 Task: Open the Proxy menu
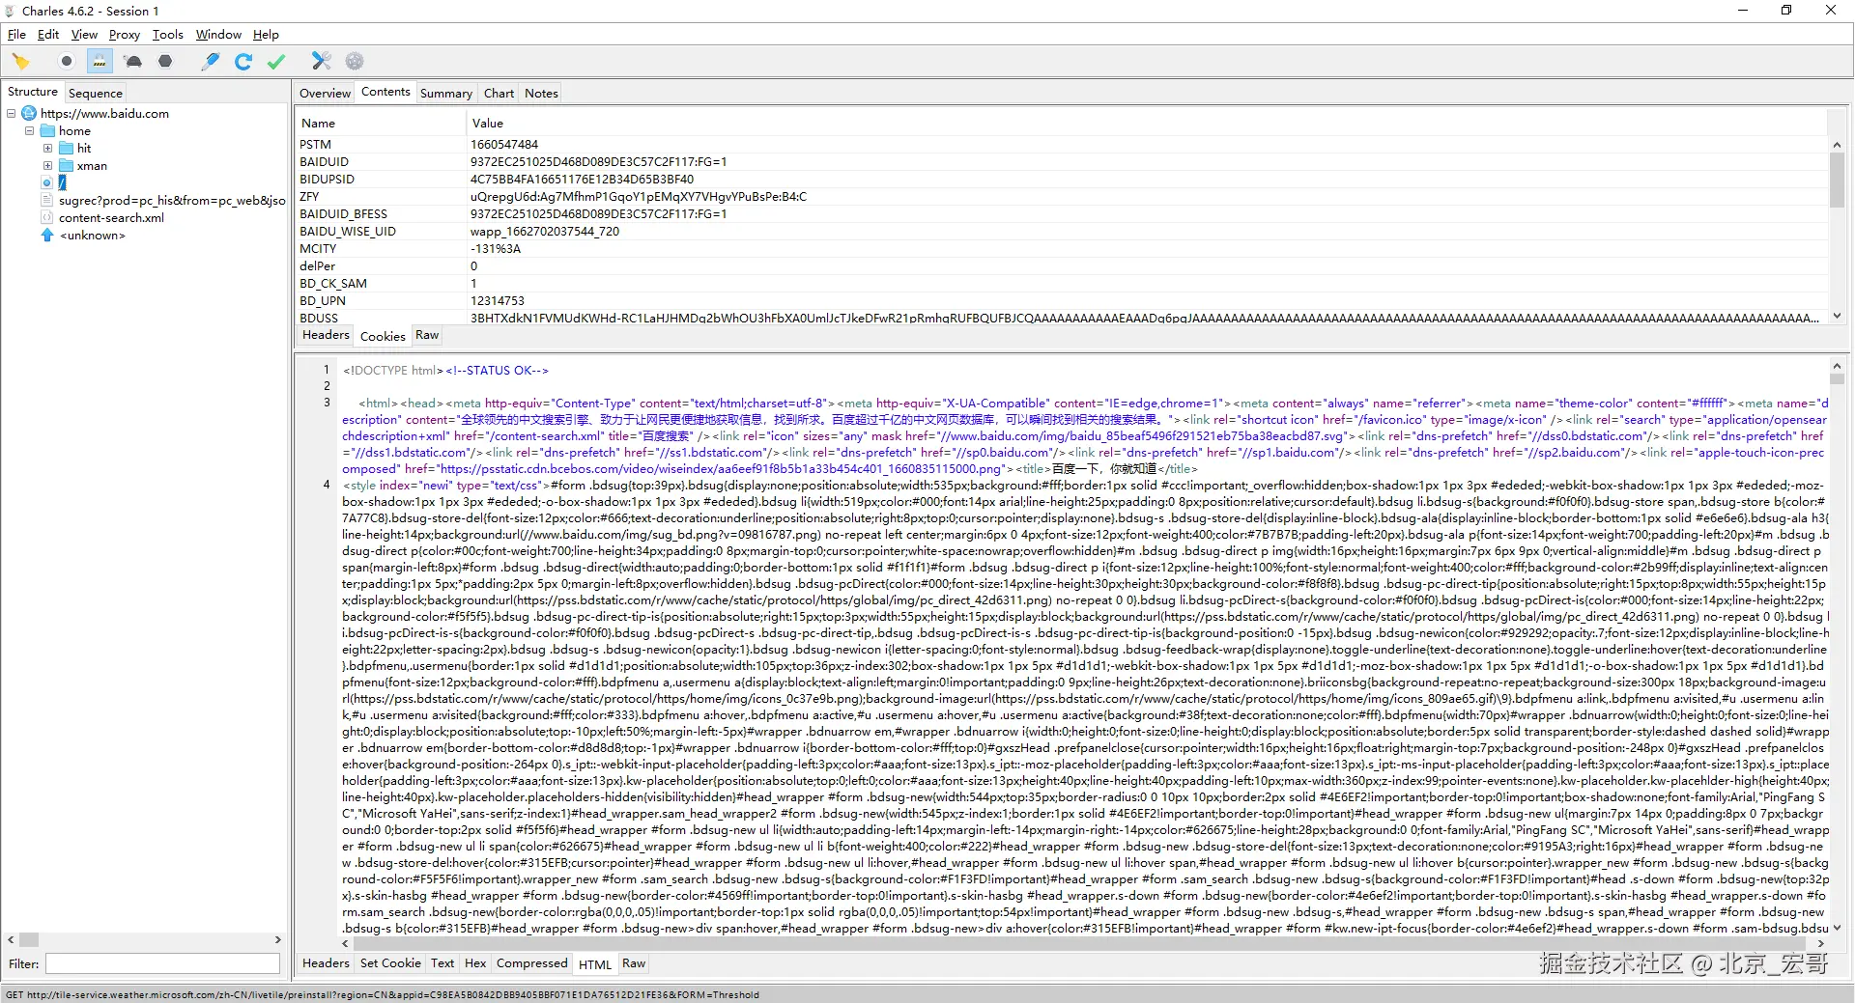(x=125, y=35)
